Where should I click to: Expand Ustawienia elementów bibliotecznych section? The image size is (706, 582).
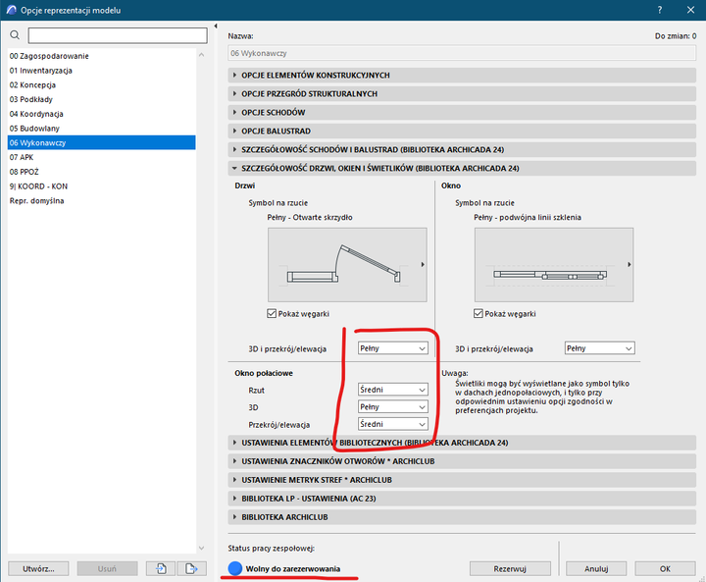pyautogui.click(x=462, y=443)
